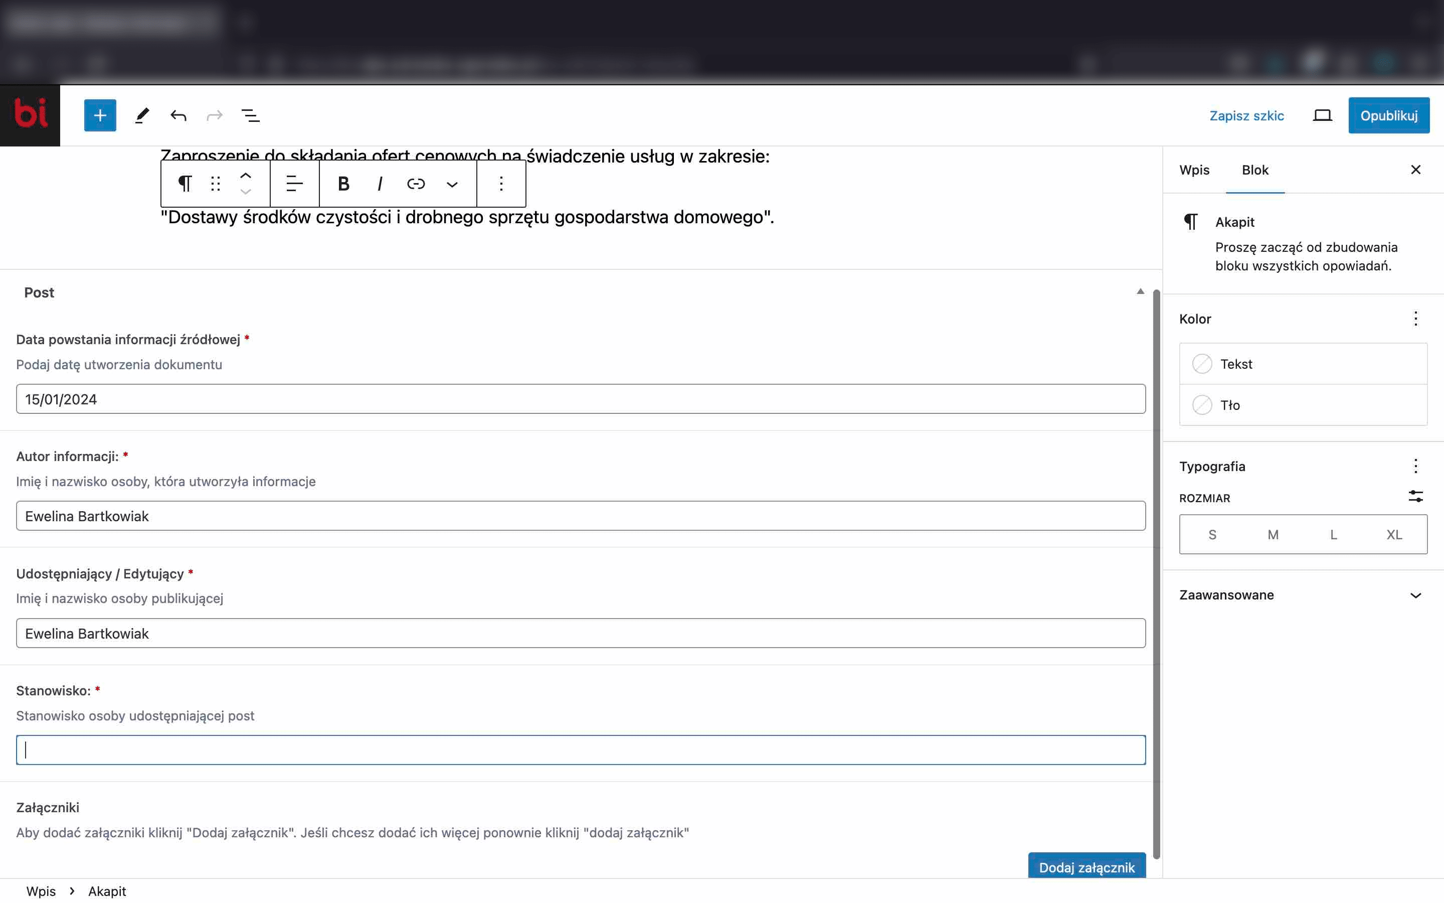1444x903 pixels.
Task: Click Zapisz szkic to save draft
Action: pyautogui.click(x=1246, y=115)
